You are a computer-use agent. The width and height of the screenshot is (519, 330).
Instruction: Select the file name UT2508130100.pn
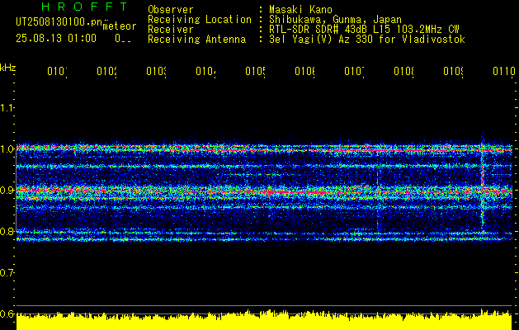[59, 22]
